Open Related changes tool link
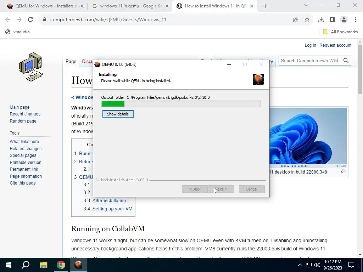Screen dimensions: 363x272 pyautogui.click(x=26, y=149)
